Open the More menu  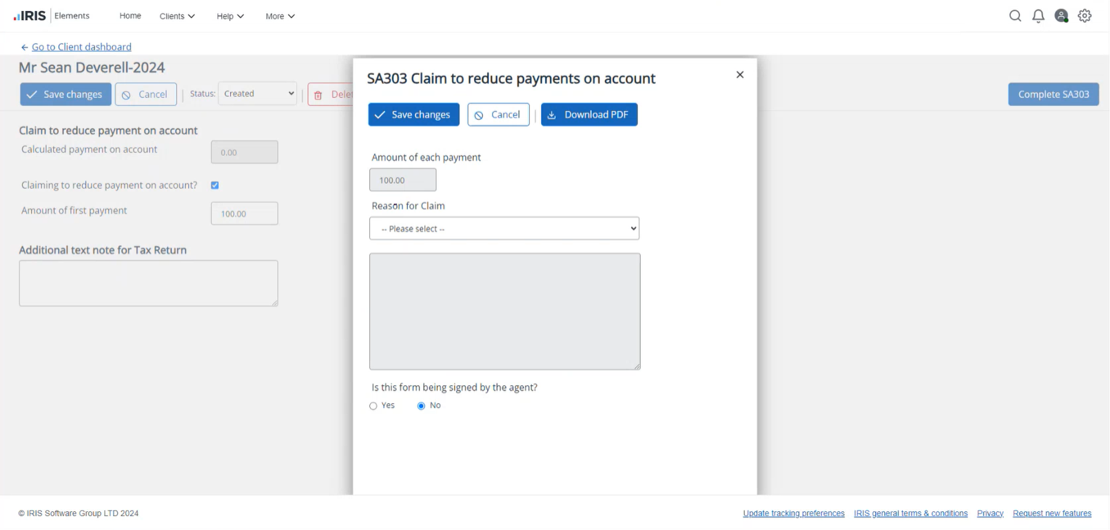pyautogui.click(x=280, y=16)
